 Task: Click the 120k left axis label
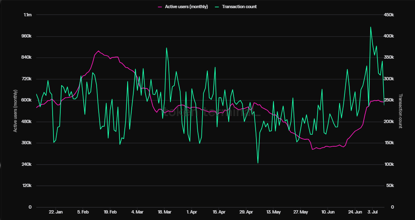tap(27, 186)
